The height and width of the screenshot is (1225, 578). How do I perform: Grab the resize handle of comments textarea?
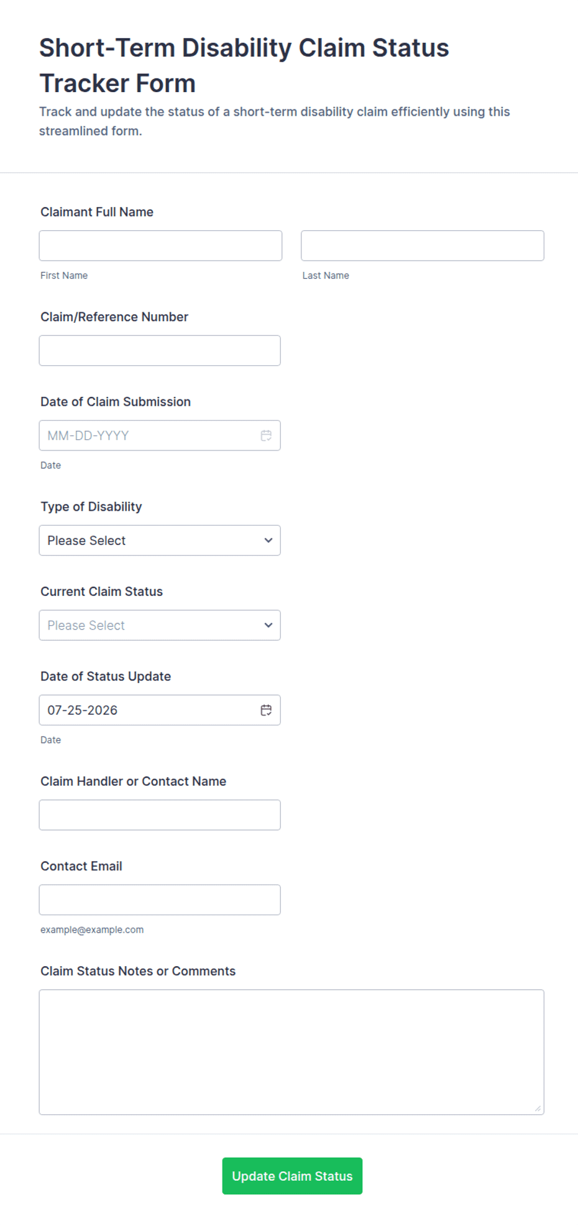[x=538, y=1108]
